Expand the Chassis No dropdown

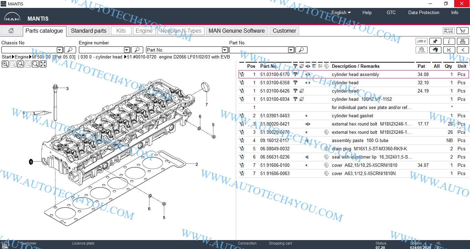(60, 50)
